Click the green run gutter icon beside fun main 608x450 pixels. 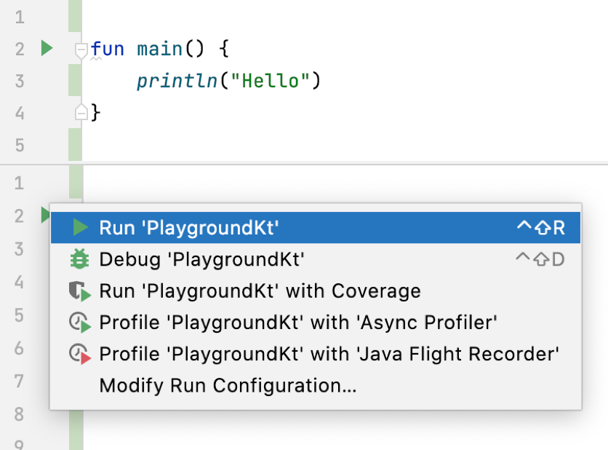(x=47, y=49)
